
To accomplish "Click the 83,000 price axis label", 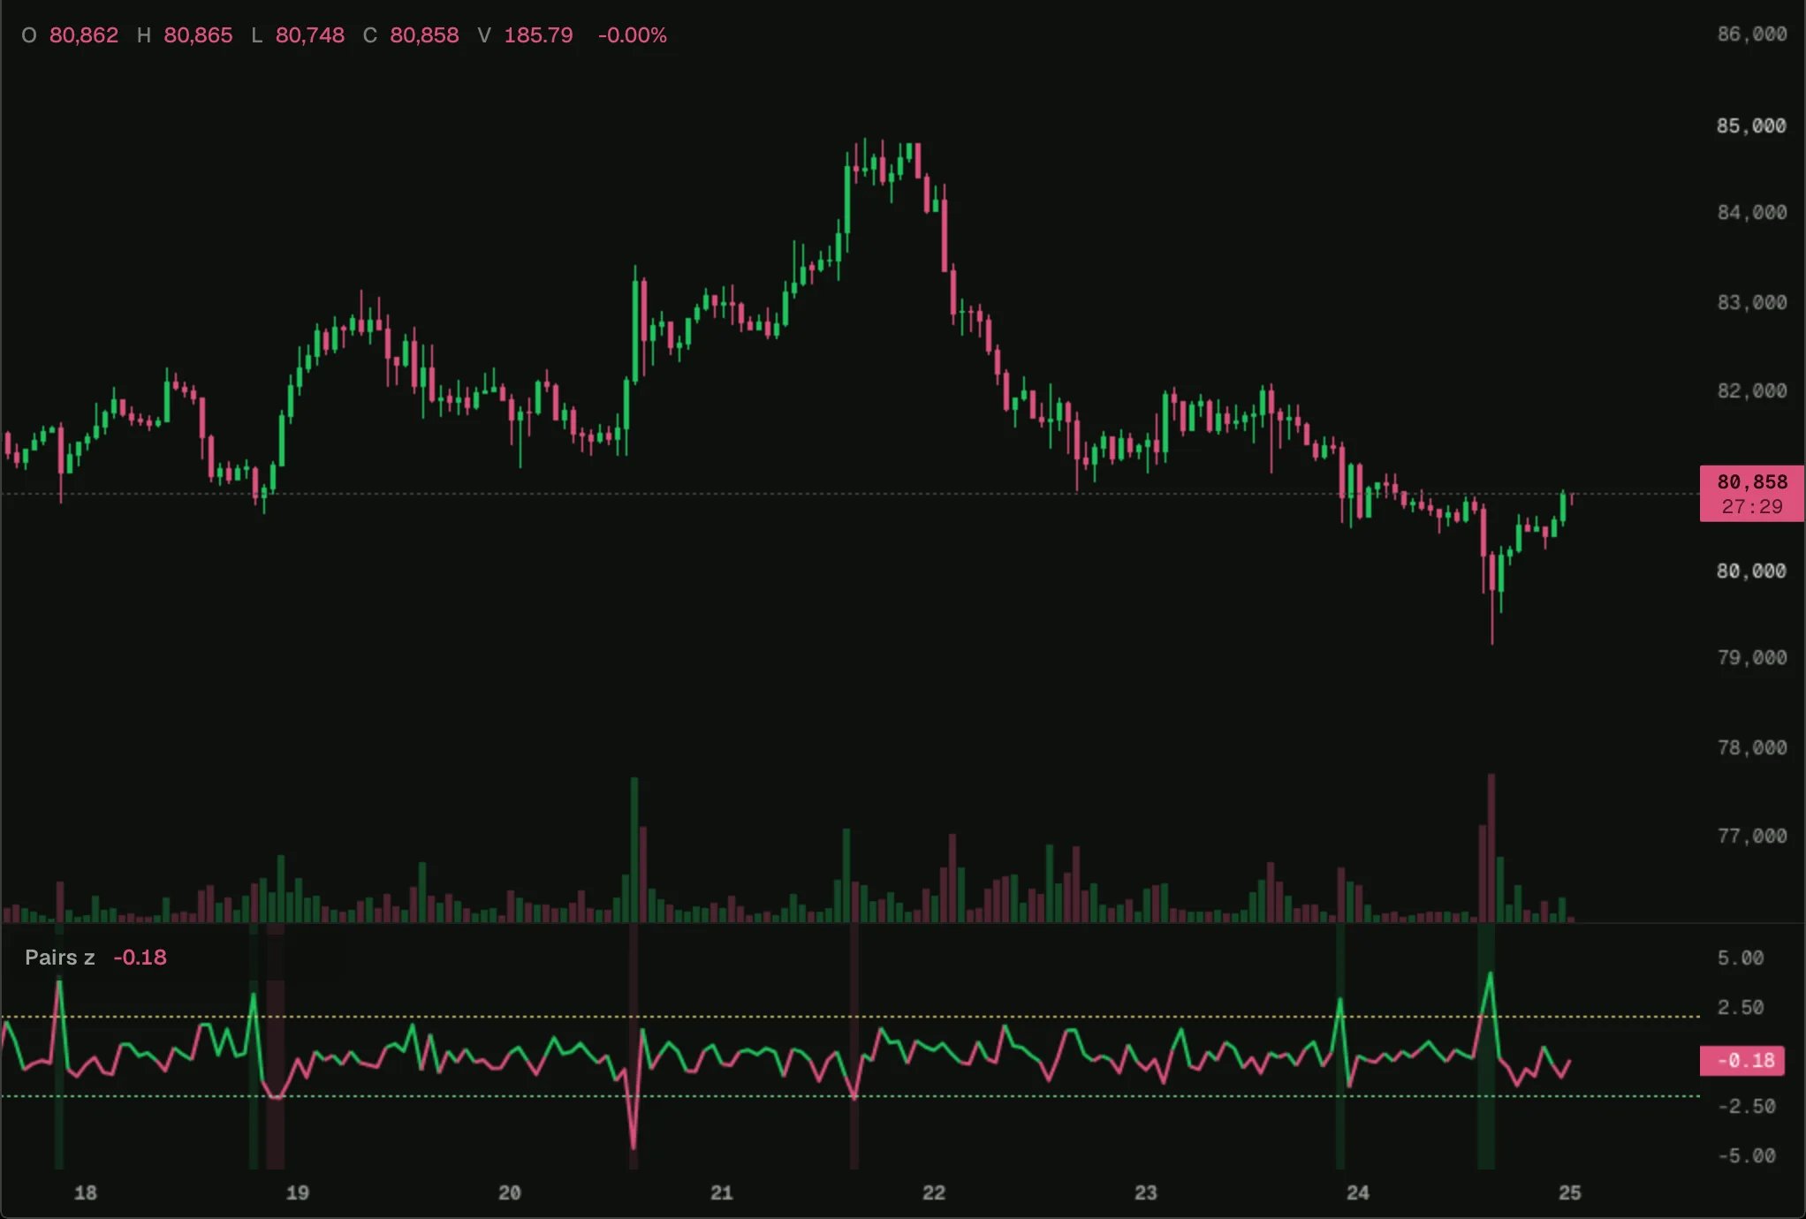I will [x=1751, y=303].
